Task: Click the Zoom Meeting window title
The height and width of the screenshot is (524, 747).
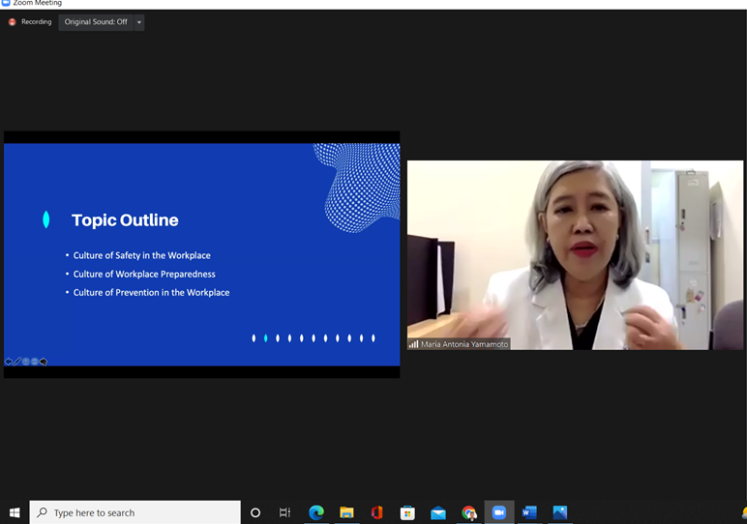Action: (x=37, y=3)
